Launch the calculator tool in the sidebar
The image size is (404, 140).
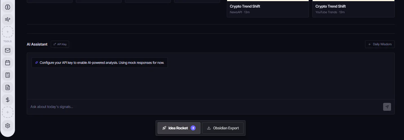(x=8, y=75)
